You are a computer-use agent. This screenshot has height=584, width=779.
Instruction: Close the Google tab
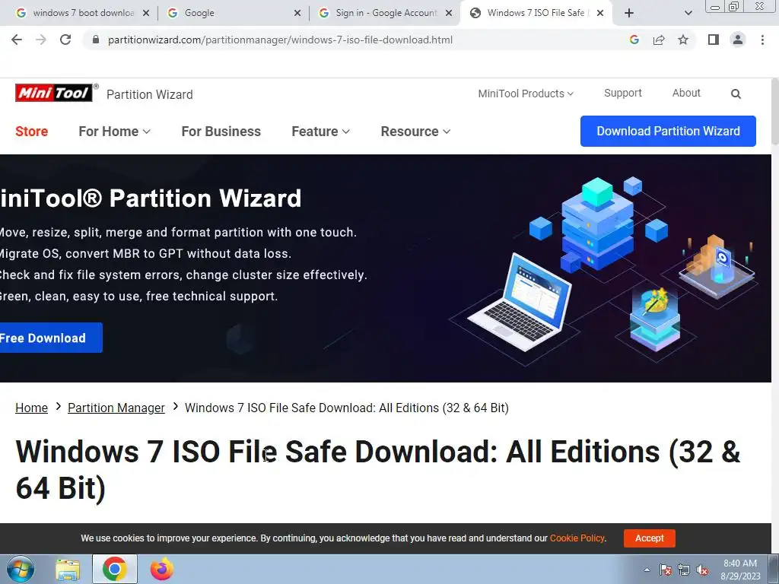297,13
